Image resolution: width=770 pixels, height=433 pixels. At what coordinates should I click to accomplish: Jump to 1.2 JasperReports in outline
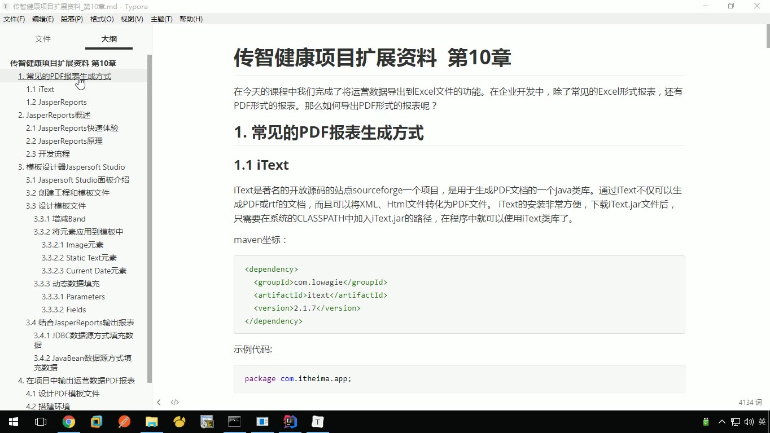[x=56, y=102]
